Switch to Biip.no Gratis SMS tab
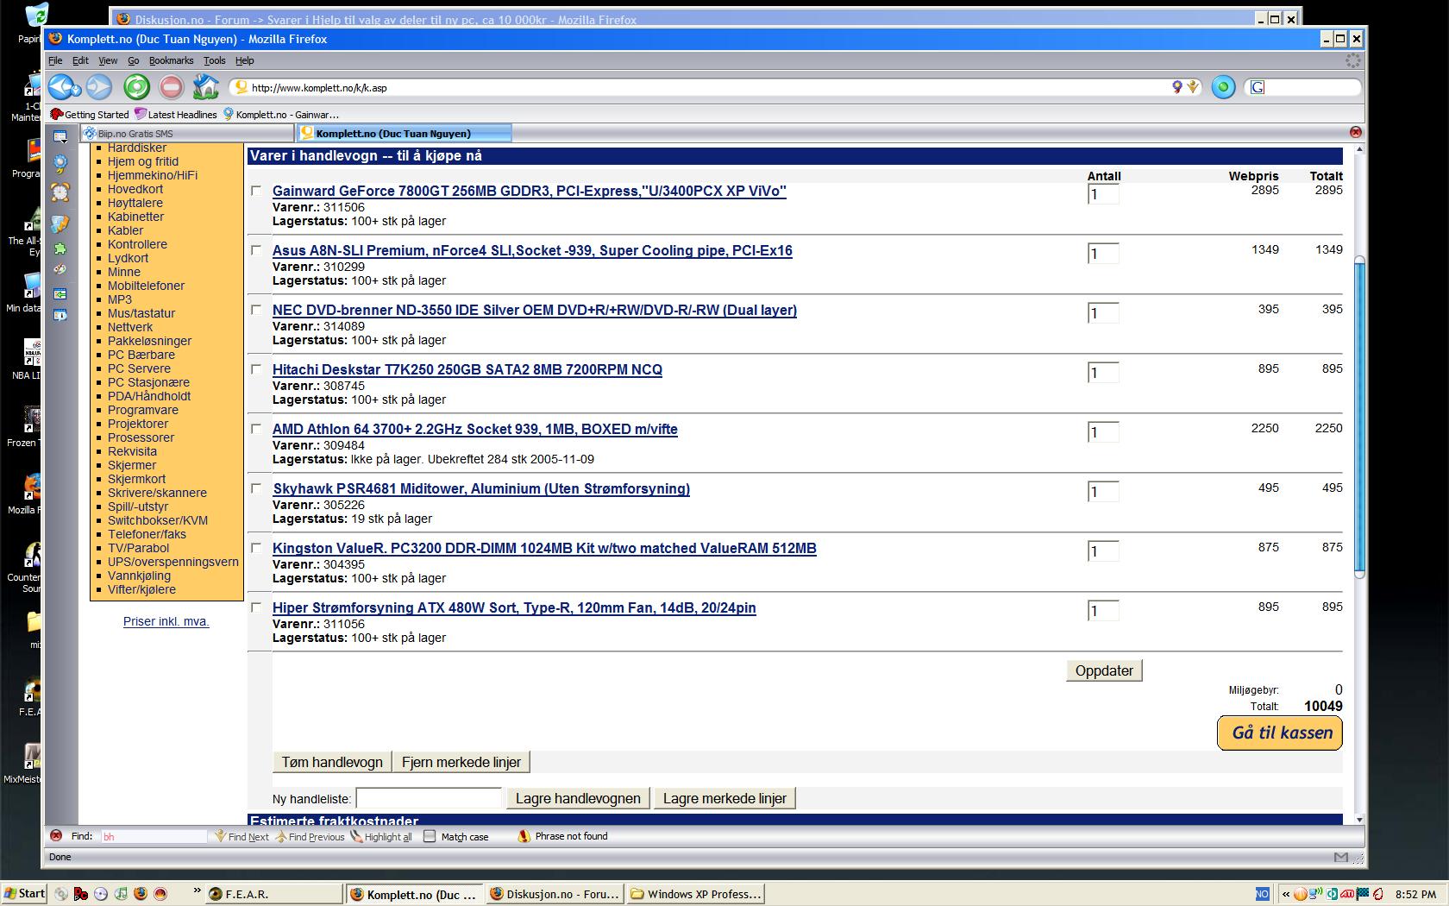The height and width of the screenshot is (906, 1449). [187, 134]
